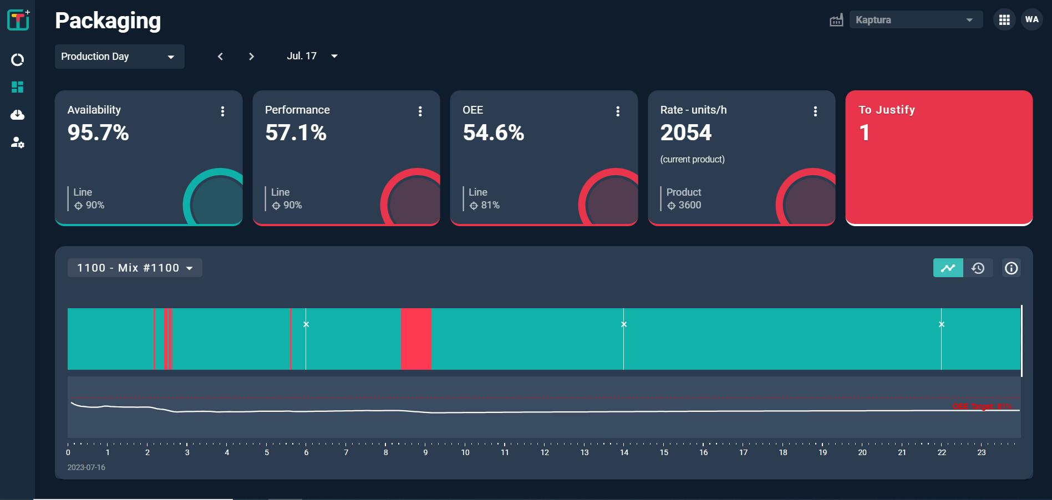Open the To Justify card
The image size is (1052, 500).
point(939,158)
